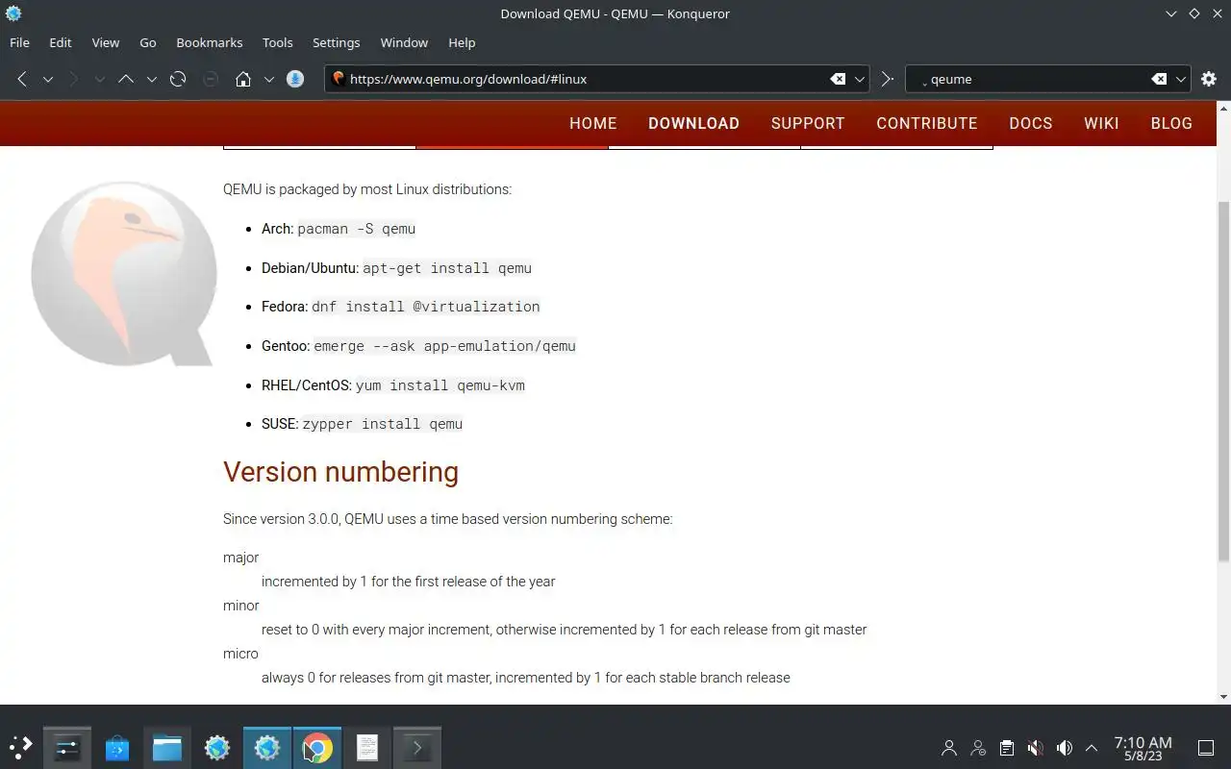
Task: Click the 'pacman -S qemu' command text
Action: 357,229
